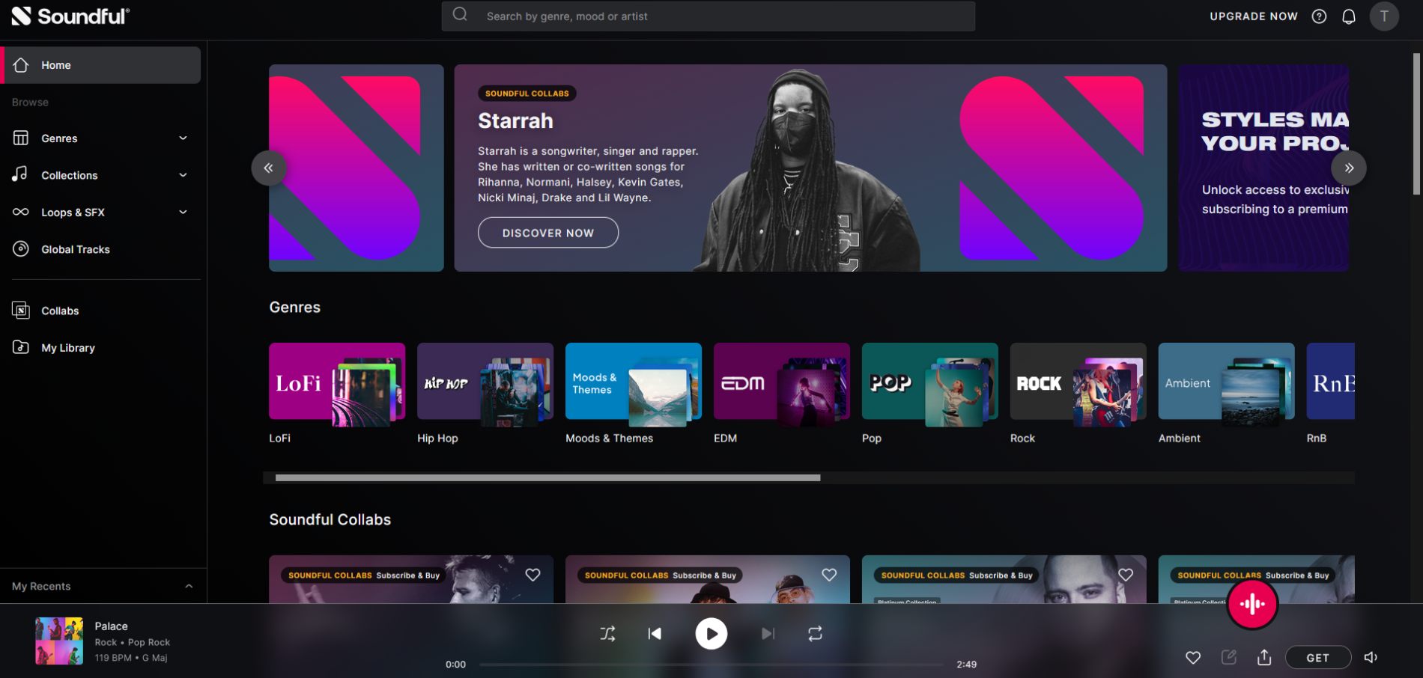Click the Genres horizontal scrollbar

point(547,477)
